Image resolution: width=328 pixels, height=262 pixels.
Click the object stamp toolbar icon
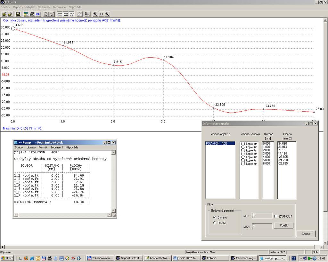pyautogui.click(x=87, y=14)
